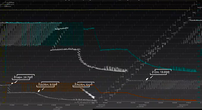This screenshot has width=202, height=110.
Task: Click the arrow below the 12m 18.8W label
Action: (x=149, y=78)
